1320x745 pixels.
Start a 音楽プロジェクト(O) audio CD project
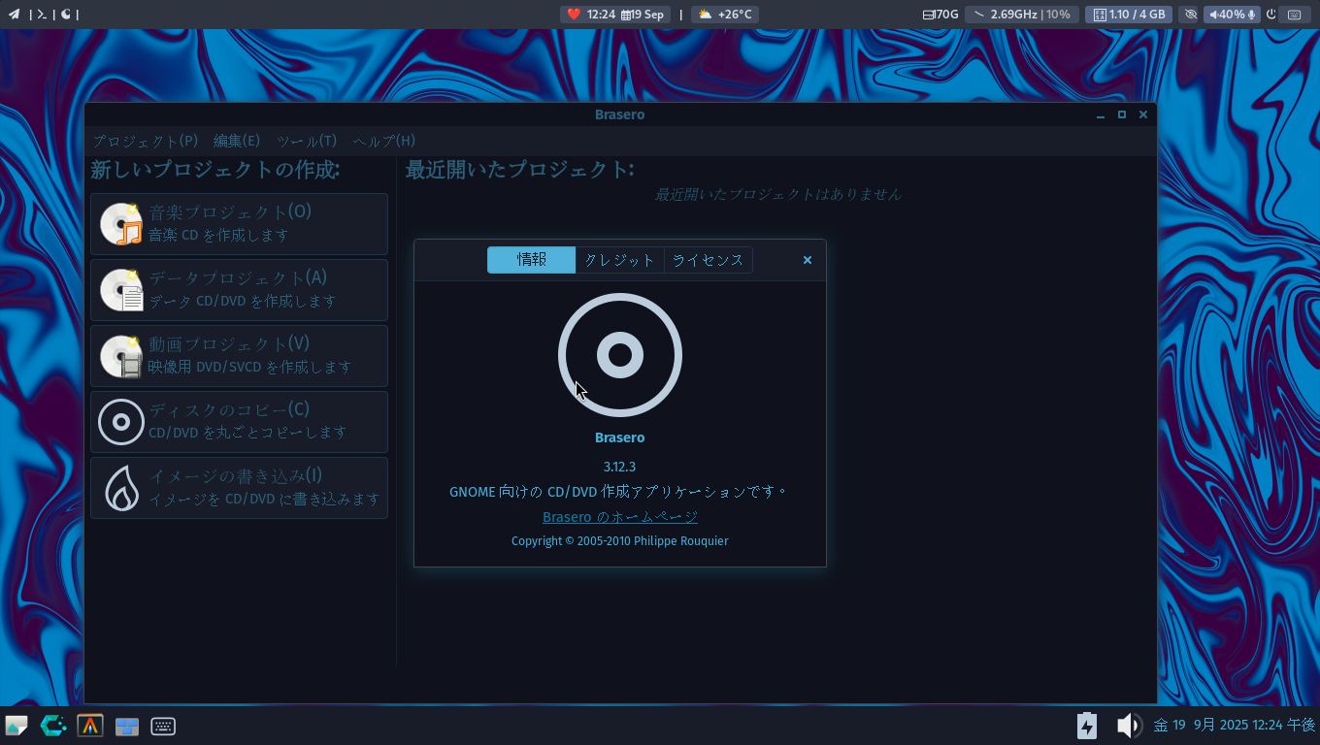239,224
